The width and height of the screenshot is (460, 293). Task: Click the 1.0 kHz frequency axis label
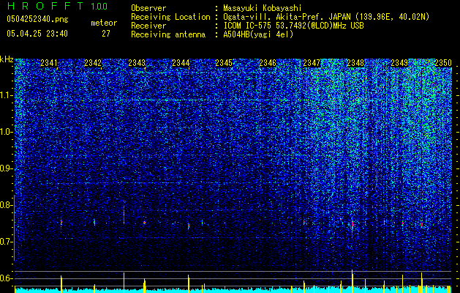coord(6,132)
